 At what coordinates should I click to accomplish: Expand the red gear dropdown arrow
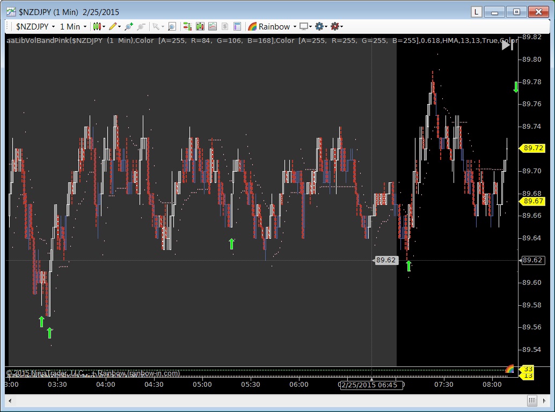[341, 26]
